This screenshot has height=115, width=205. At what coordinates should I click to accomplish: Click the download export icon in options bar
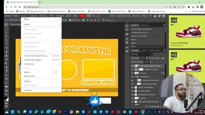coord(83,20)
